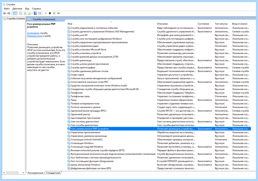The width and height of the screenshot is (258, 181).
Task: Click the left pane scrollbar left arrow
Action: 4,172
